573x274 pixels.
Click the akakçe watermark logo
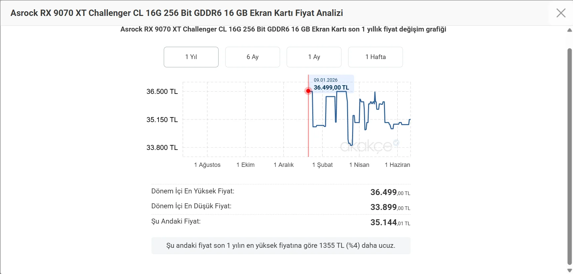(369, 146)
